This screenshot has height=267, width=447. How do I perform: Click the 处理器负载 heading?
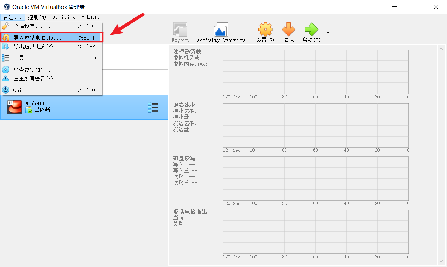(187, 52)
